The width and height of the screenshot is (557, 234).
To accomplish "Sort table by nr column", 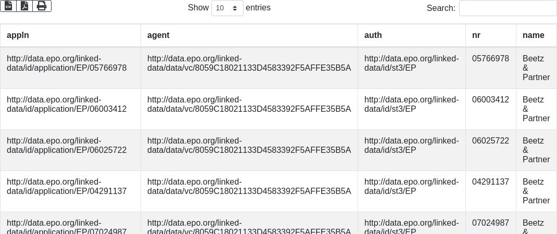I will (476, 35).
